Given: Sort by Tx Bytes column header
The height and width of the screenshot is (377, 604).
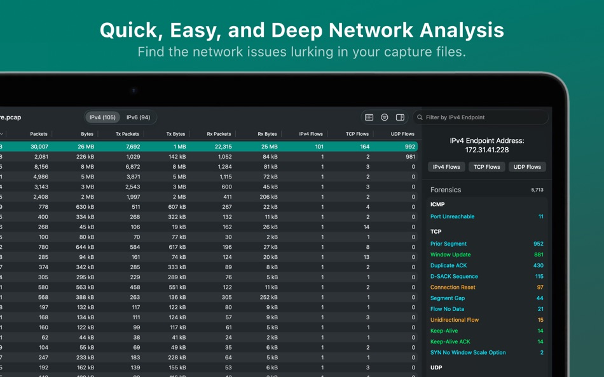Looking at the screenshot, I should (175, 134).
